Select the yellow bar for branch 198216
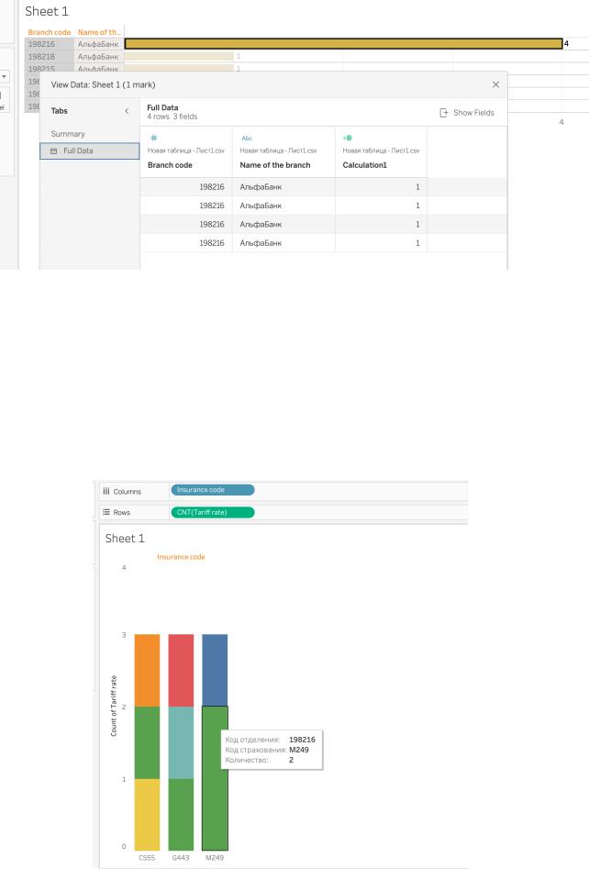Viewport: 589px width, 869px height. coord(343,44)
